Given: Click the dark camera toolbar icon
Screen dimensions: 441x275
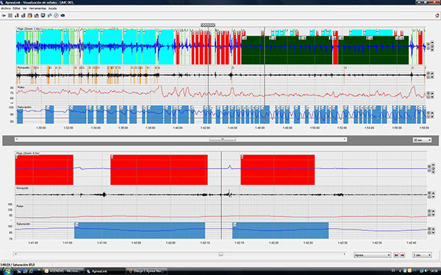Looking at the screenshot, I should tap(62, 15).
